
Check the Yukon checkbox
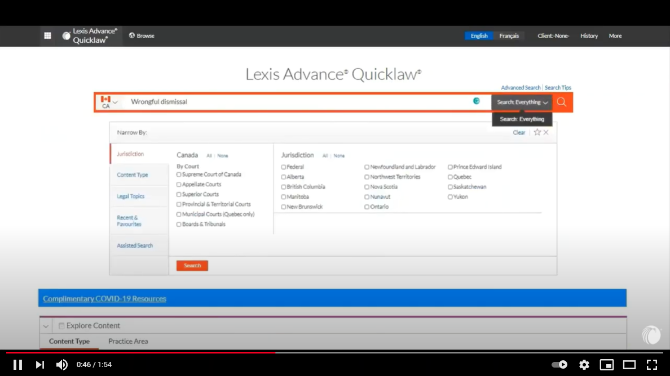[x=450, y=197]
